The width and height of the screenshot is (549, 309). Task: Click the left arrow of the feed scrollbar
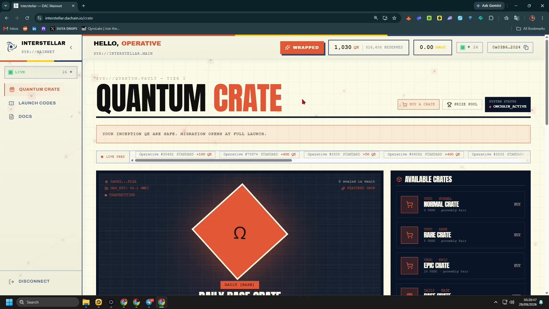tap(132, 160)
